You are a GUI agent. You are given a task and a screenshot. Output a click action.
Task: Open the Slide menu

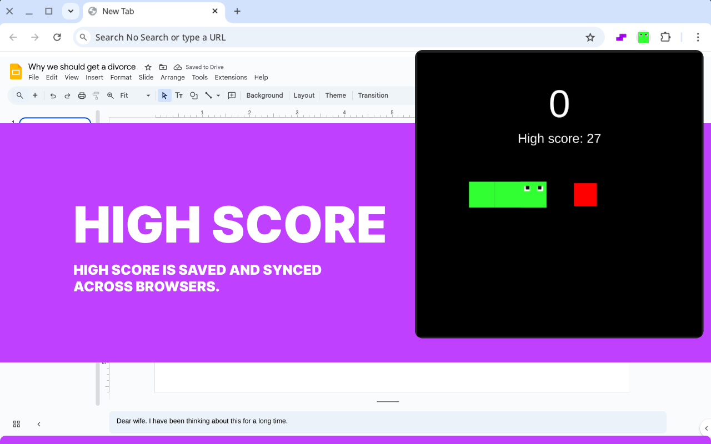pos(146,78)
